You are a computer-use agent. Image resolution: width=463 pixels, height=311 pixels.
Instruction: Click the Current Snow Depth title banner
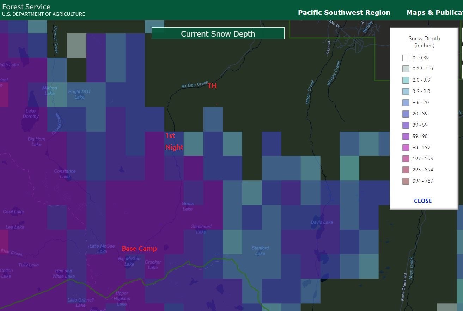218,34
